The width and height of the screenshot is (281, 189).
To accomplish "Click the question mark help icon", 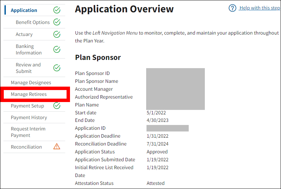I will [x=232, y=8].
